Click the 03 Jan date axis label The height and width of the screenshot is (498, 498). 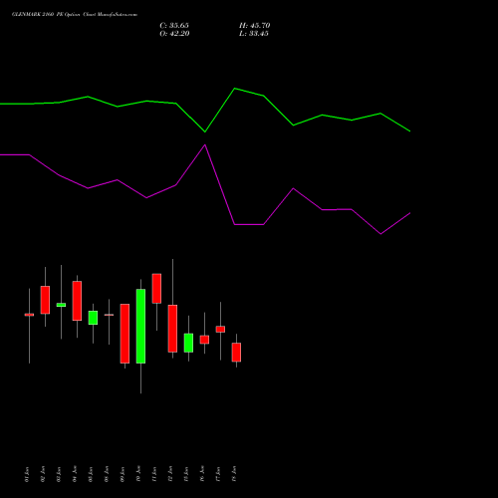pos(59,474)
